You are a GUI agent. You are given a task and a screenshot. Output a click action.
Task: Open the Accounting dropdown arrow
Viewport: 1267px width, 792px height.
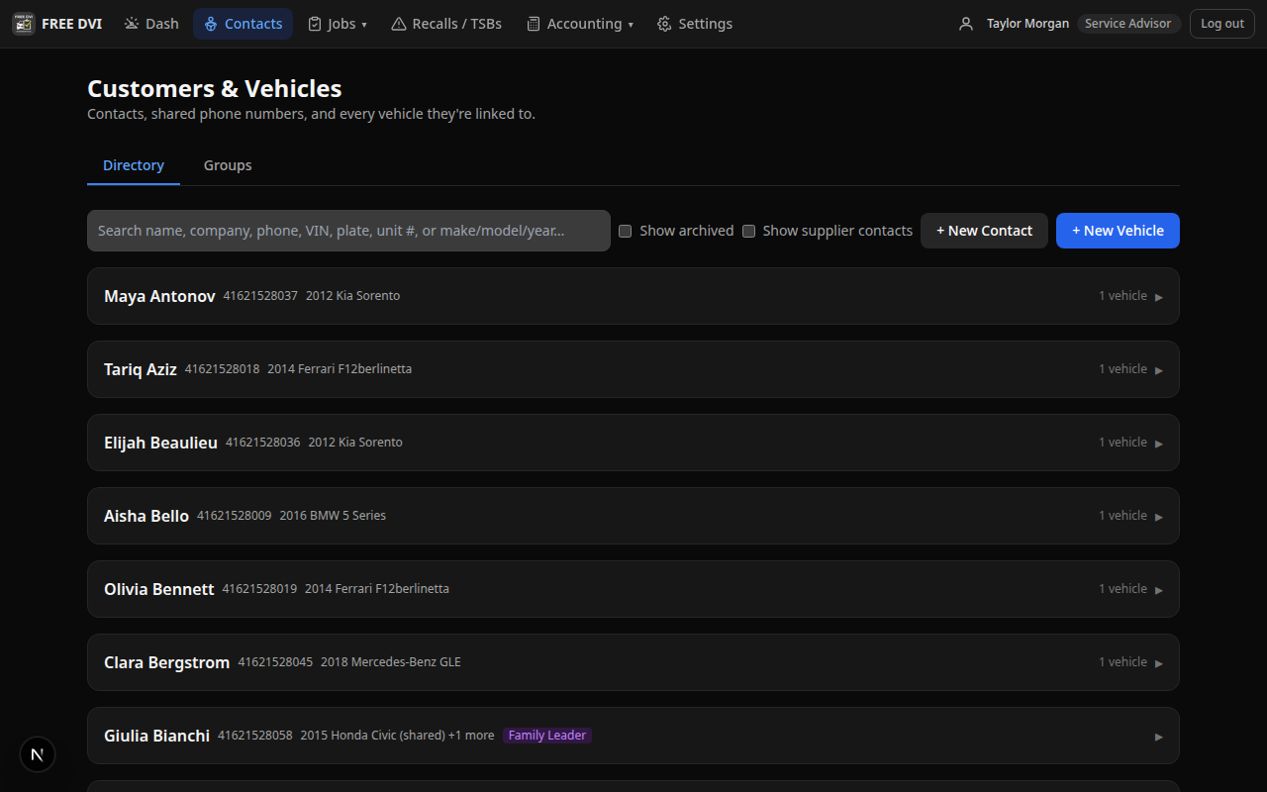coord(631,25)
